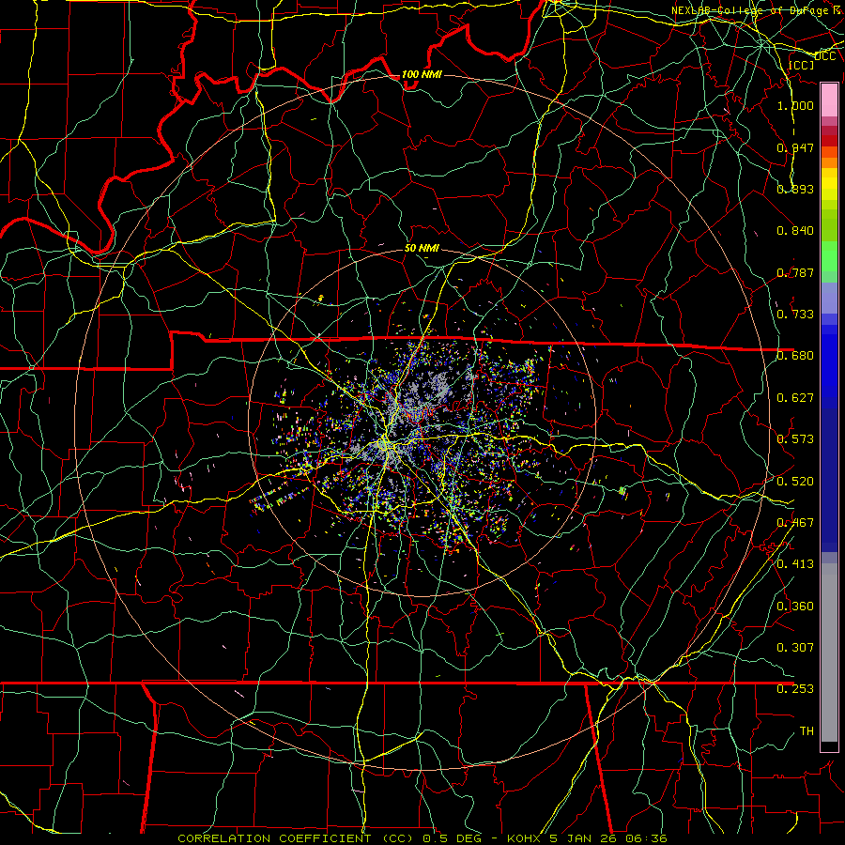Click the pink segment at the color bar's top
845x845 pixels.
coord(829,100)
